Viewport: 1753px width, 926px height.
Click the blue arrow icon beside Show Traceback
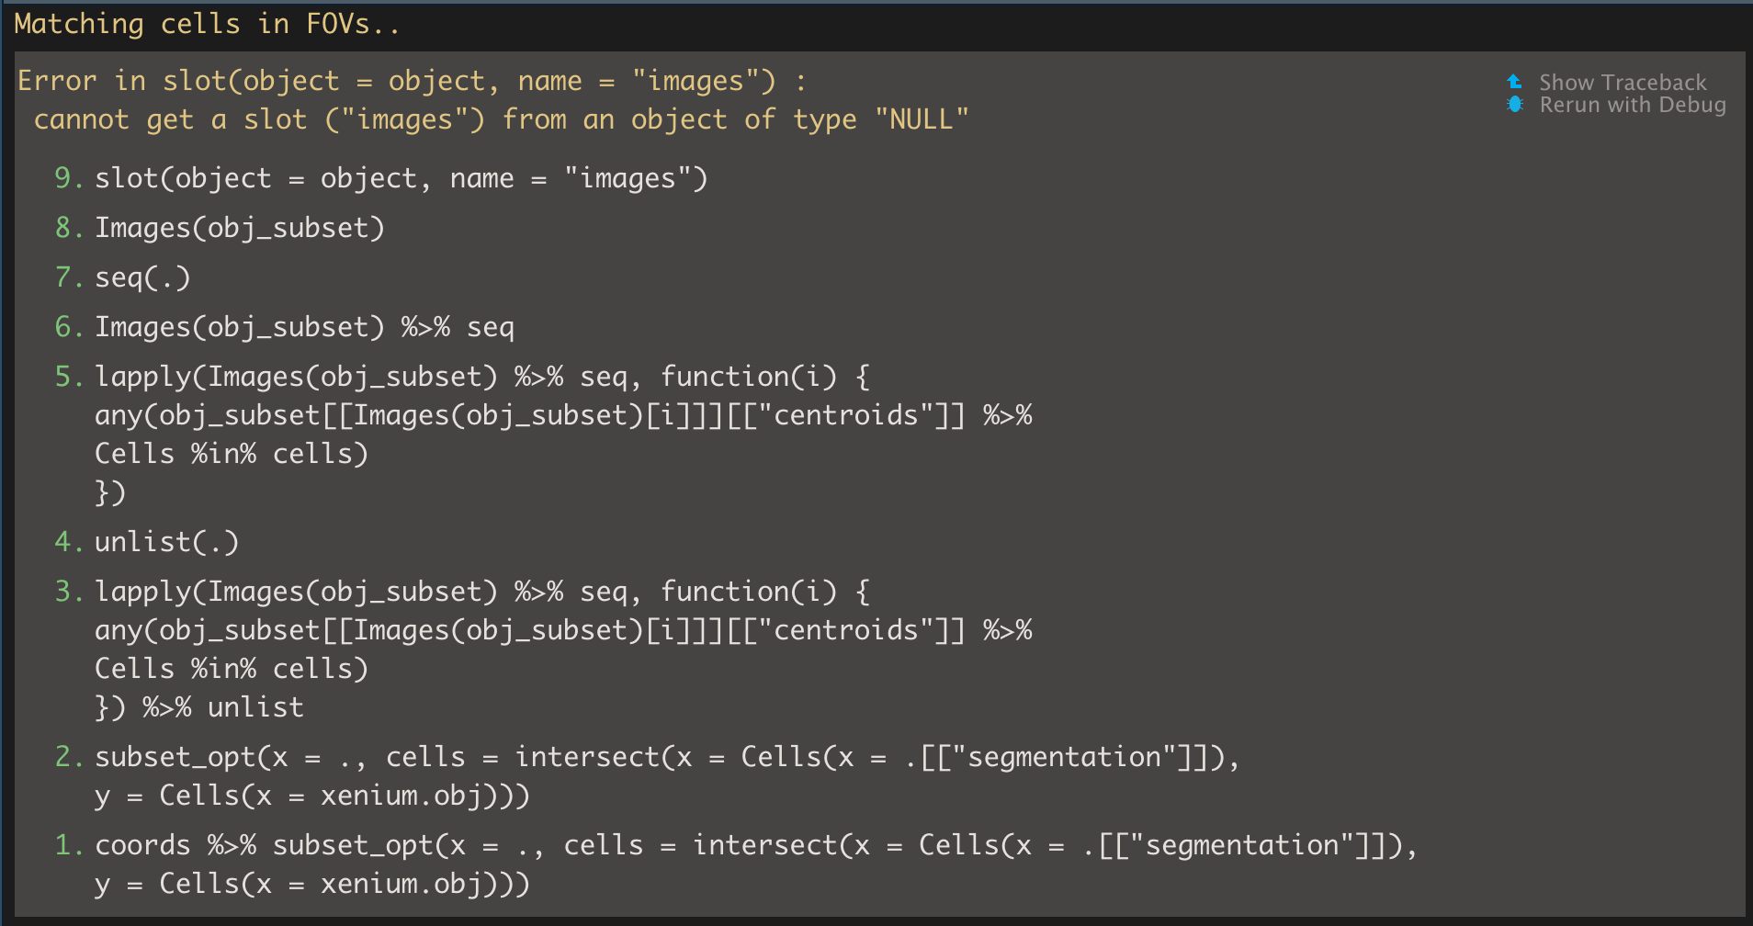(x=1516, y=82)
